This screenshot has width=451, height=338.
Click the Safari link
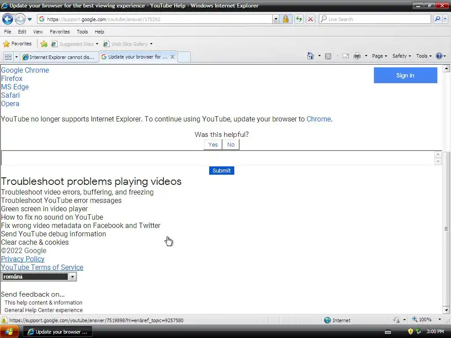click(11, 95)
